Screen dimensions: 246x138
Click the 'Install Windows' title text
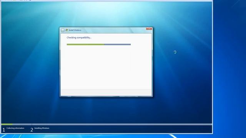coord(75,30)
